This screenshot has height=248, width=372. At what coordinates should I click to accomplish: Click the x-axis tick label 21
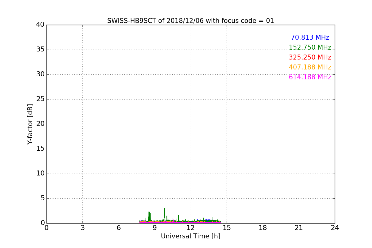(299, 228)
